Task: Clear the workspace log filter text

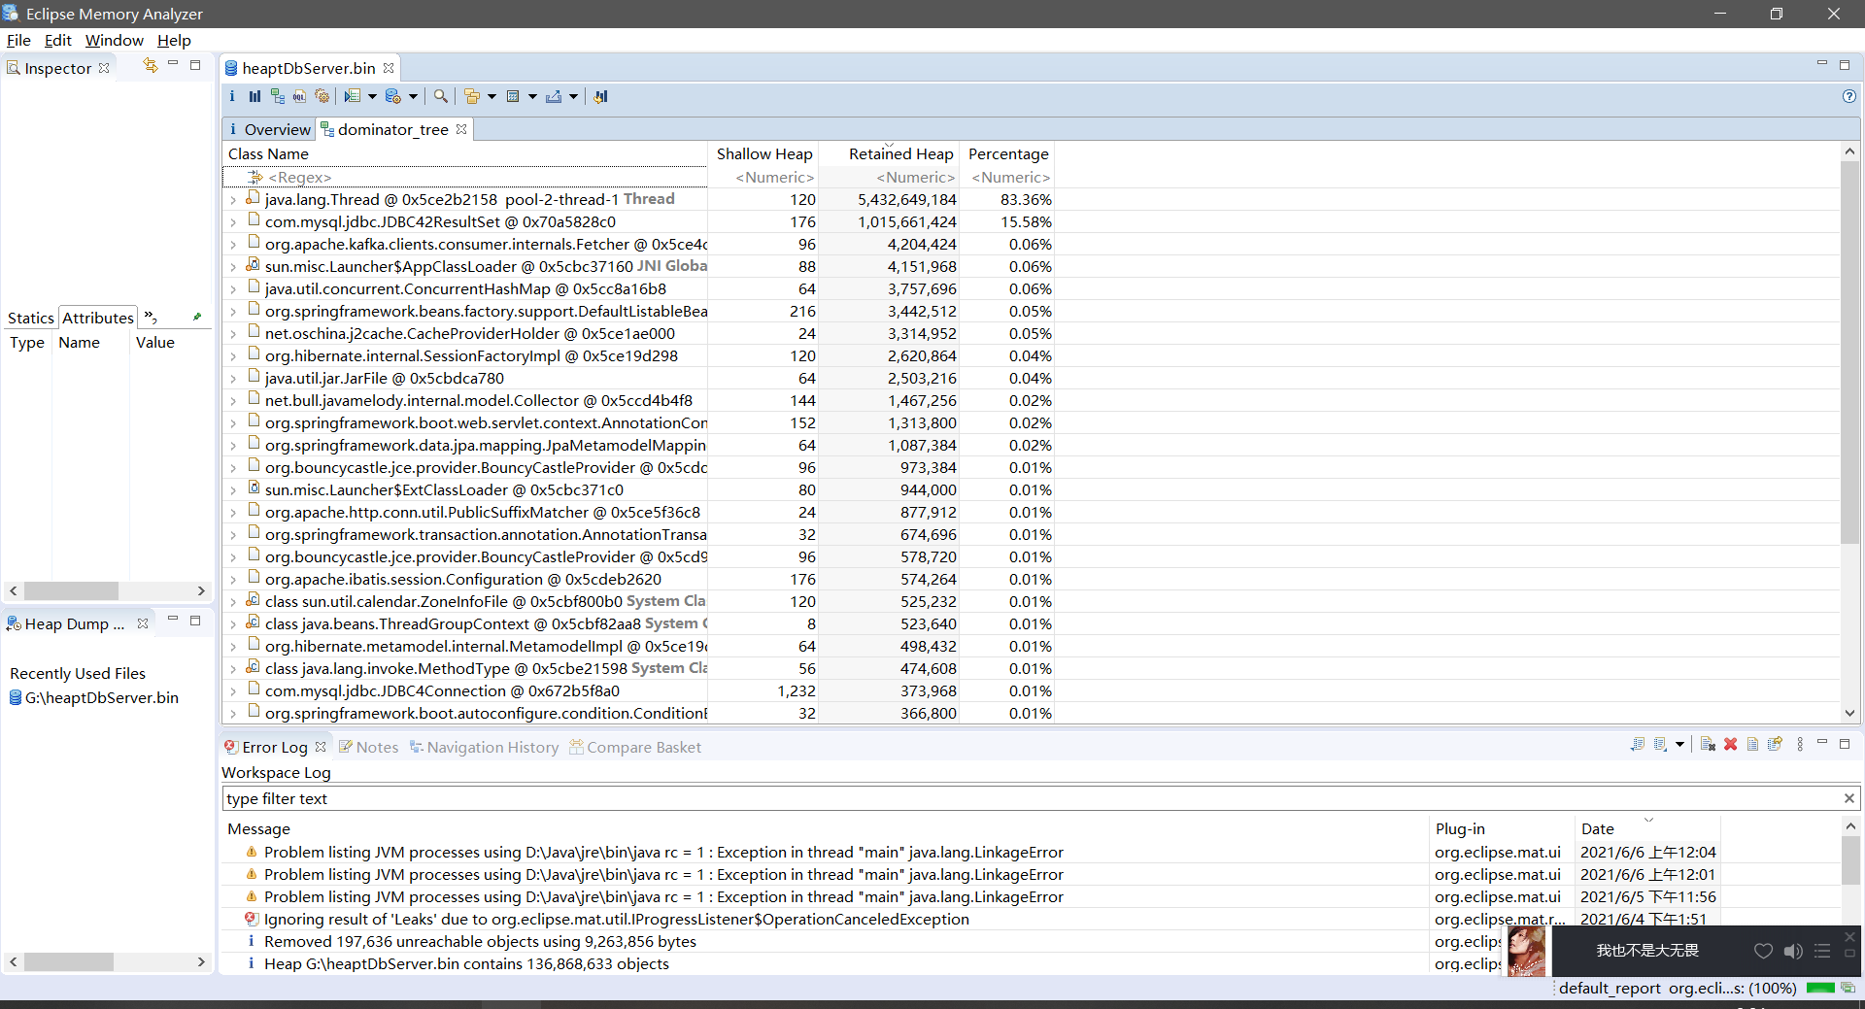Action: 1849,798
